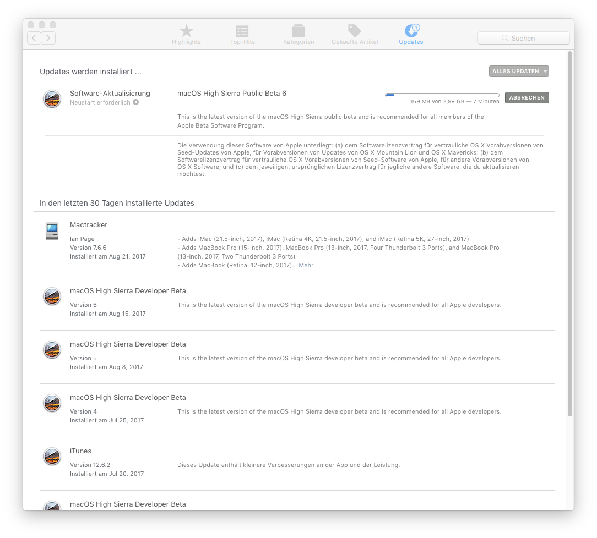Screen dimensions: 597x538
Task: Click 'In den letzten 30 Tagen' heading
Action: click(117, 203)
